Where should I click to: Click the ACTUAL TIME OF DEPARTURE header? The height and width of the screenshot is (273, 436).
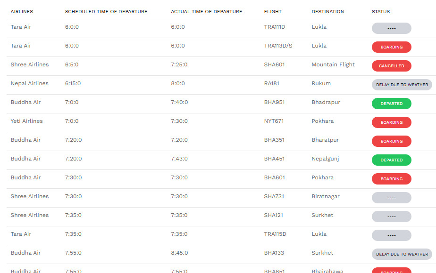pos(207,12)
